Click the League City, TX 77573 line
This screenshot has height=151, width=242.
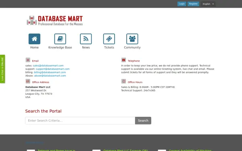[39, 94]
